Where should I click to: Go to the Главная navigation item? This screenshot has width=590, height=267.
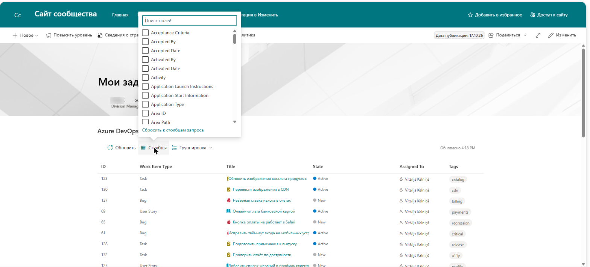pyautogui.click(x=120, y=15)
